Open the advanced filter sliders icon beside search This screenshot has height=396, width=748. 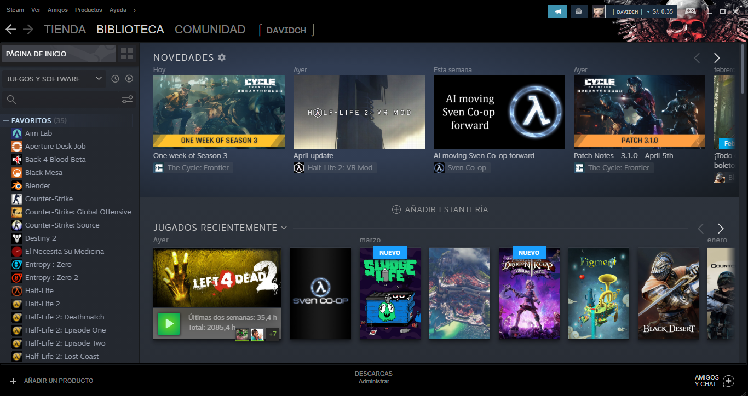tap(127, 99)
